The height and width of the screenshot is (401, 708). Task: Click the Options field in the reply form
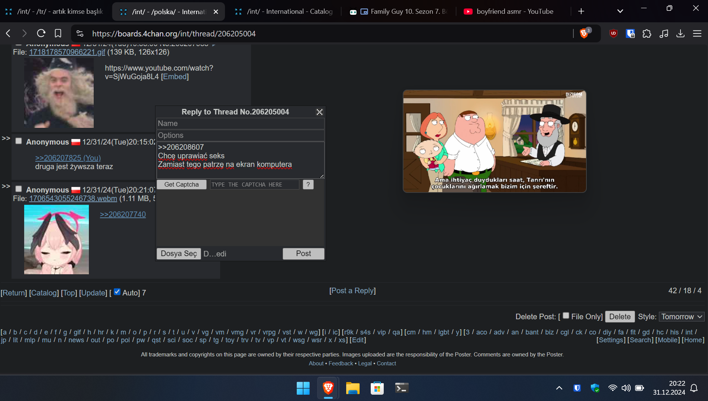pos(241,135)
